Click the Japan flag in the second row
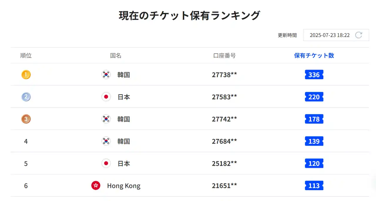The image size is (376, 201). pos(106,97)
